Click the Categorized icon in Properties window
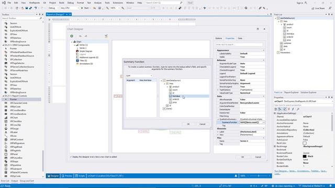 [x=276, y=109]
